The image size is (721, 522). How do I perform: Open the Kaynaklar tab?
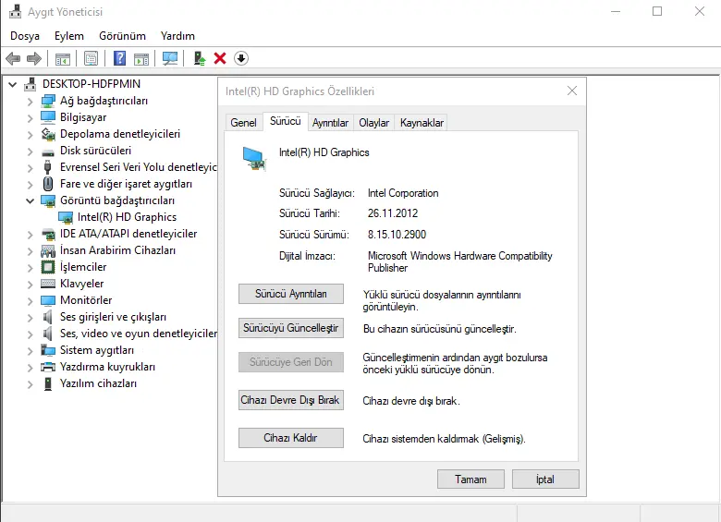coord(422,122)
